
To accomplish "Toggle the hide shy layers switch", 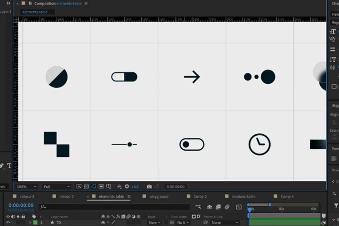I will (x=209, y=207).
